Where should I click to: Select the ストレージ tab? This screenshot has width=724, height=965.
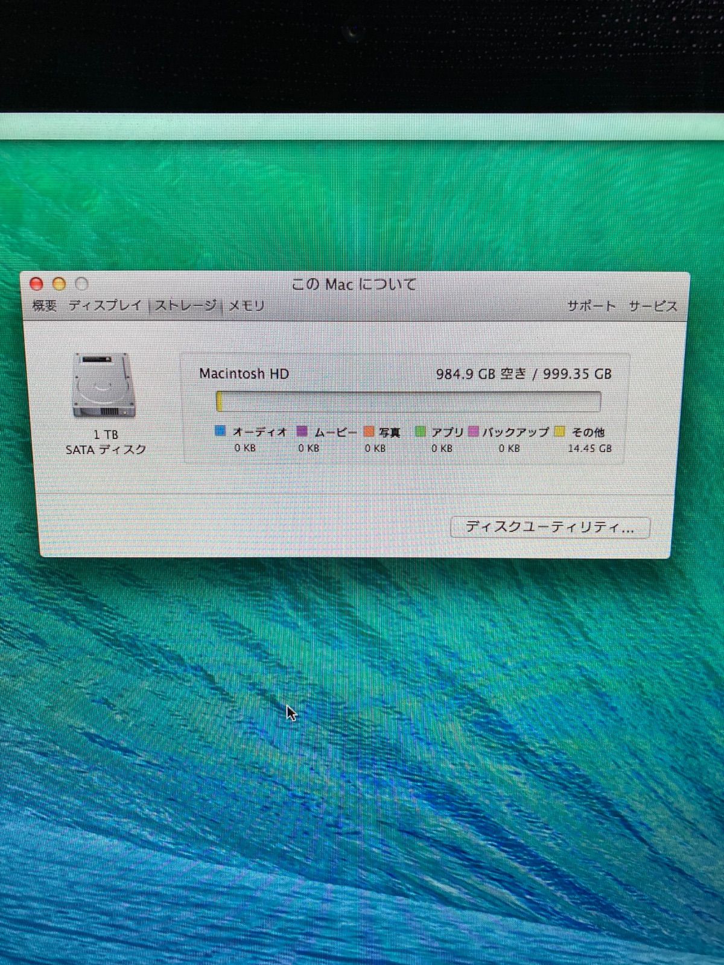(x=186, y=306)
